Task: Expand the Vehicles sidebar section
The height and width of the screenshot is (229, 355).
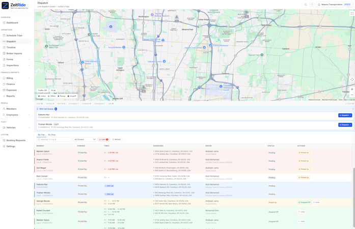Action: [16, 127]
